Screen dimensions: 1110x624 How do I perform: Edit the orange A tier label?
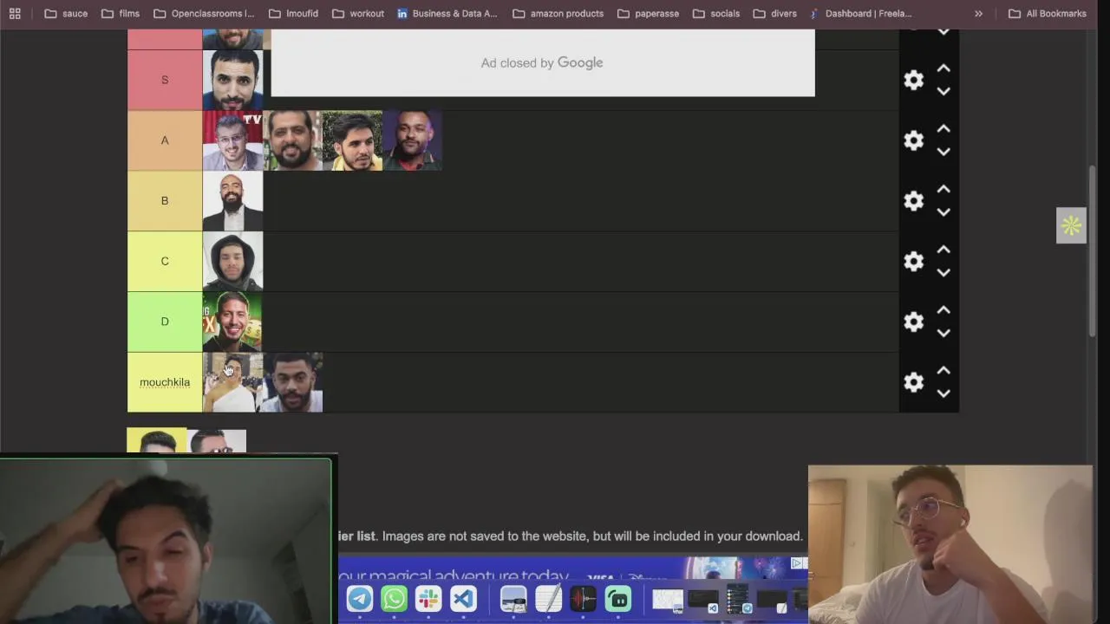tap(165, 140)
